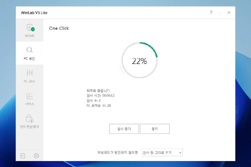
Task: Pause the scan with 일시 중지
Action: (124, 129)
